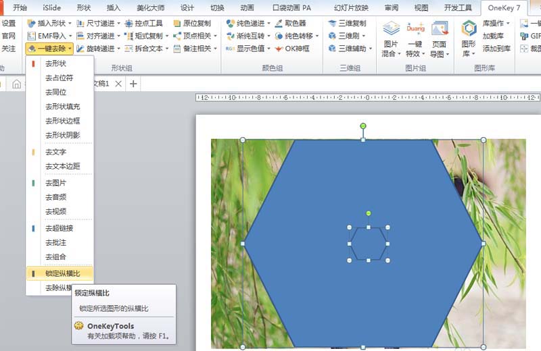Expand the 纯色转移 dropdown arrow
This screenshot has height=351, width=541.
pyautogui.click(x=317, y=36)
